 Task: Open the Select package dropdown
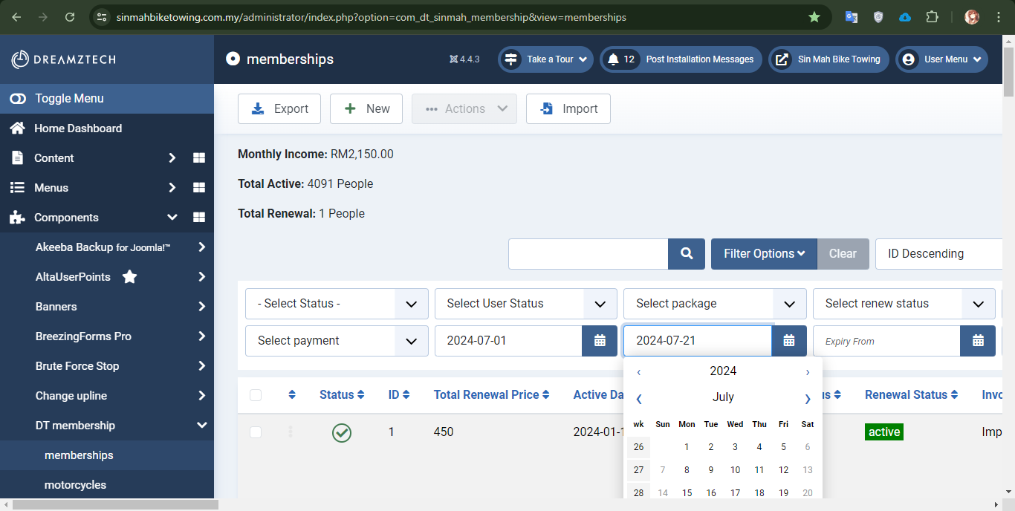point(715,304)
